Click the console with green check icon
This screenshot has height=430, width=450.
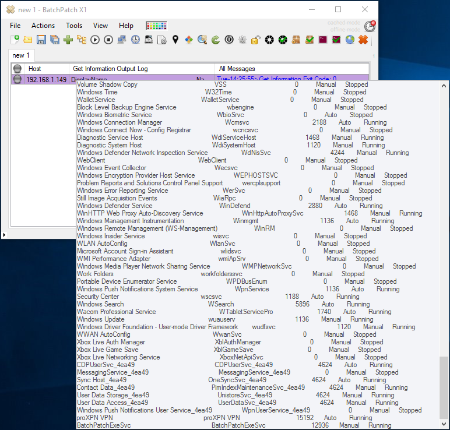coord(336,40)
